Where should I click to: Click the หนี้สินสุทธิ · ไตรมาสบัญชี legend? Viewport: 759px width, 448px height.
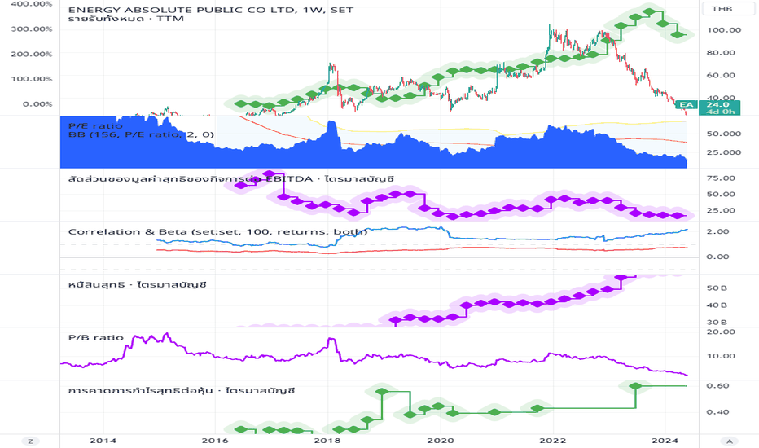coord(138,284)
